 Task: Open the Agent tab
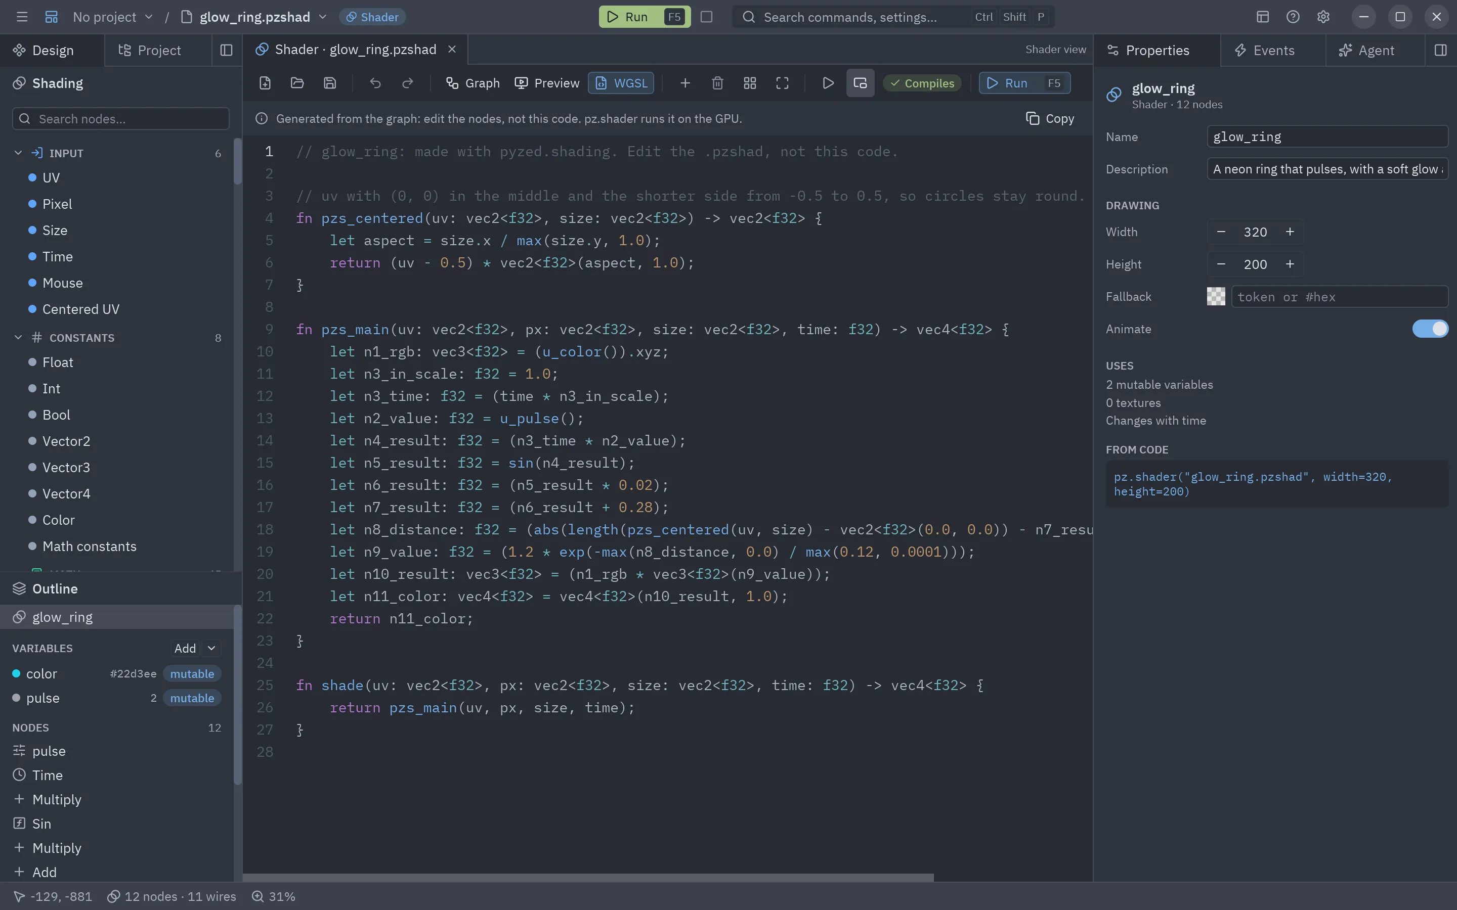(1375, 51)
